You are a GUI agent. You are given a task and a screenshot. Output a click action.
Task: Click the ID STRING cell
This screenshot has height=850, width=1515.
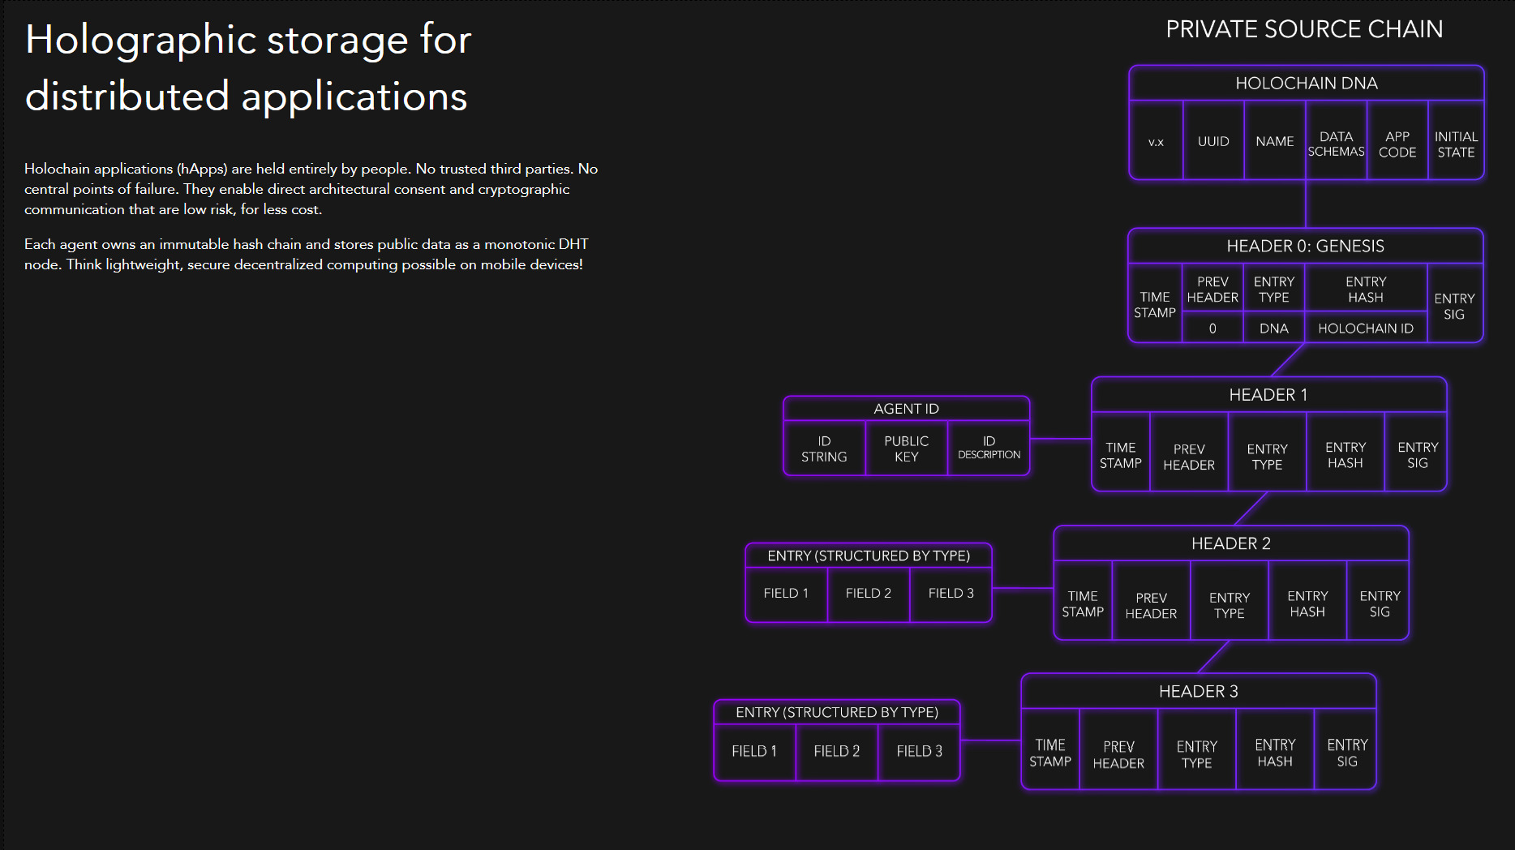point(824,449)
